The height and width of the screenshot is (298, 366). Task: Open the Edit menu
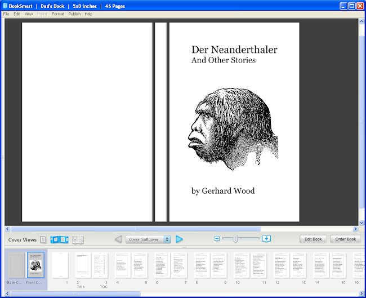tap(17, 14)
